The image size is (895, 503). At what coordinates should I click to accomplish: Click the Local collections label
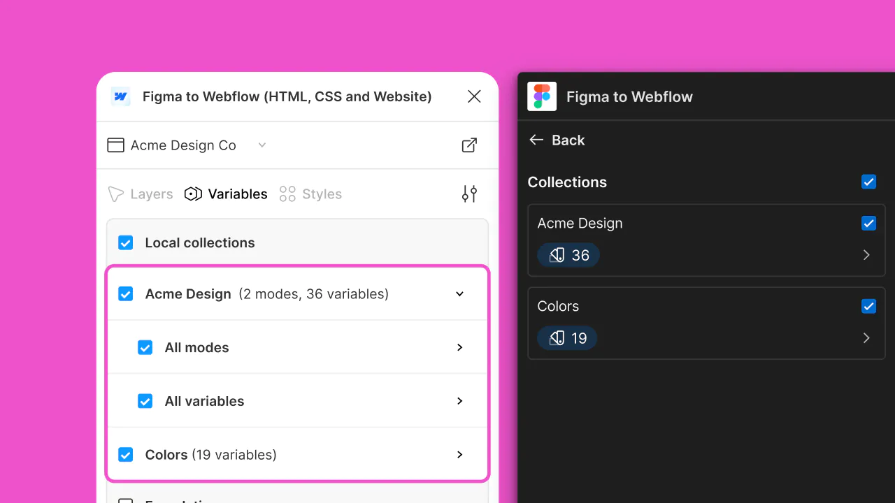click(x=200, y=243)
